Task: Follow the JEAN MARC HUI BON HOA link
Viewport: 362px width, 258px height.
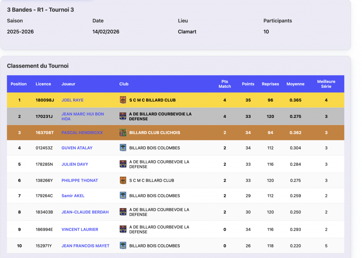Action: point(82,116)
